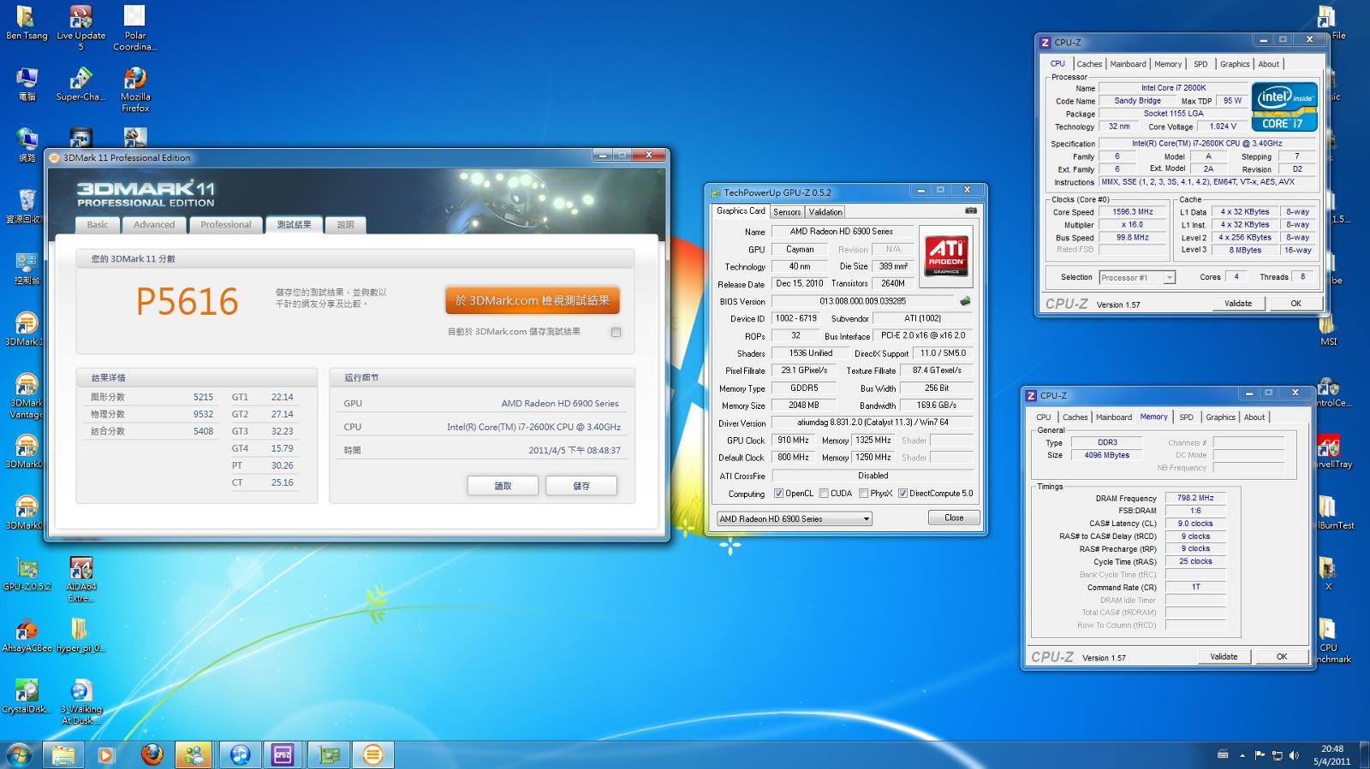Toggle the PhysX checkbox in GPU-Z
This screenshot has height=769, width=1370.
(x=863, y=494)
